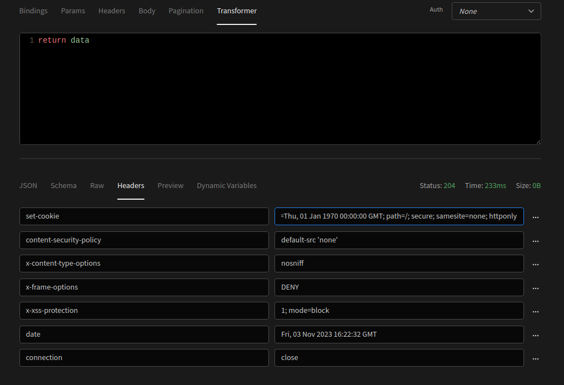Viewport: 564px width, 385px height.
Task: Click the x-content-type-options name field
Action: pyautogui.click(x=144, y=264)
